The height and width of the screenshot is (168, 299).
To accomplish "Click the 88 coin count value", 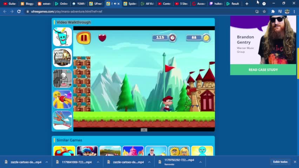I will point(194,37).
